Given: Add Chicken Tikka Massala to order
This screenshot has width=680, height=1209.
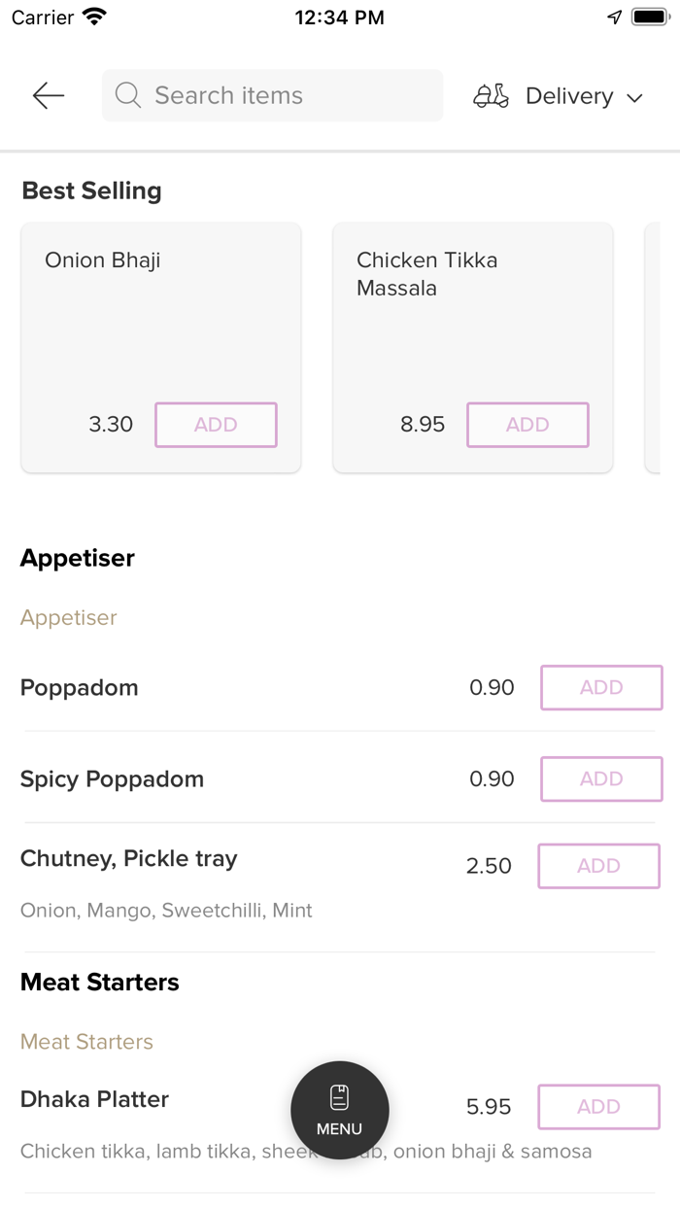Looking at the screenshot, I should click(x=527, y=425).
